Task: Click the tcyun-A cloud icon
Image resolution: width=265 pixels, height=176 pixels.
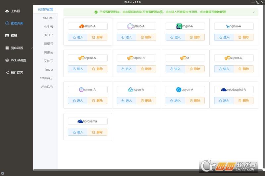Action: 131,89
